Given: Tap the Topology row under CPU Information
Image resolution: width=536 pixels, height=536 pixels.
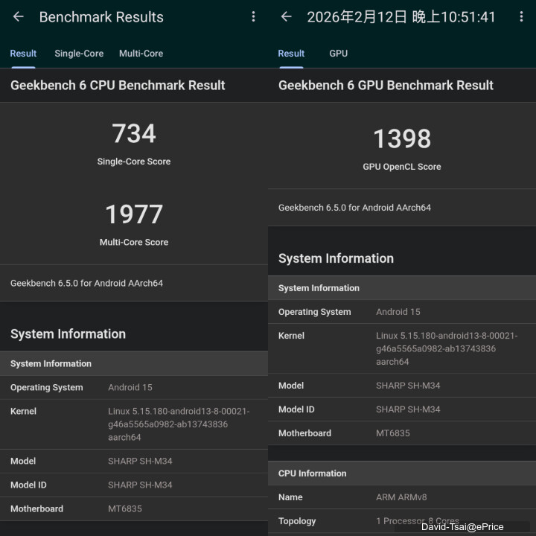Looking at the screenshot, I should [x=402, y=521].
